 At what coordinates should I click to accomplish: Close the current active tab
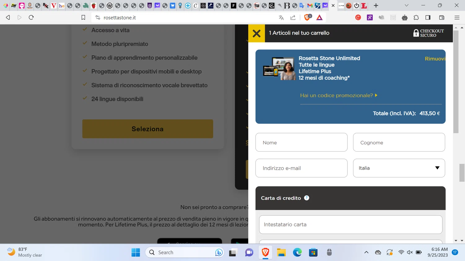pos(333,6)
